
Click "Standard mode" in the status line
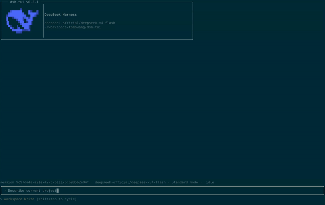185,182
